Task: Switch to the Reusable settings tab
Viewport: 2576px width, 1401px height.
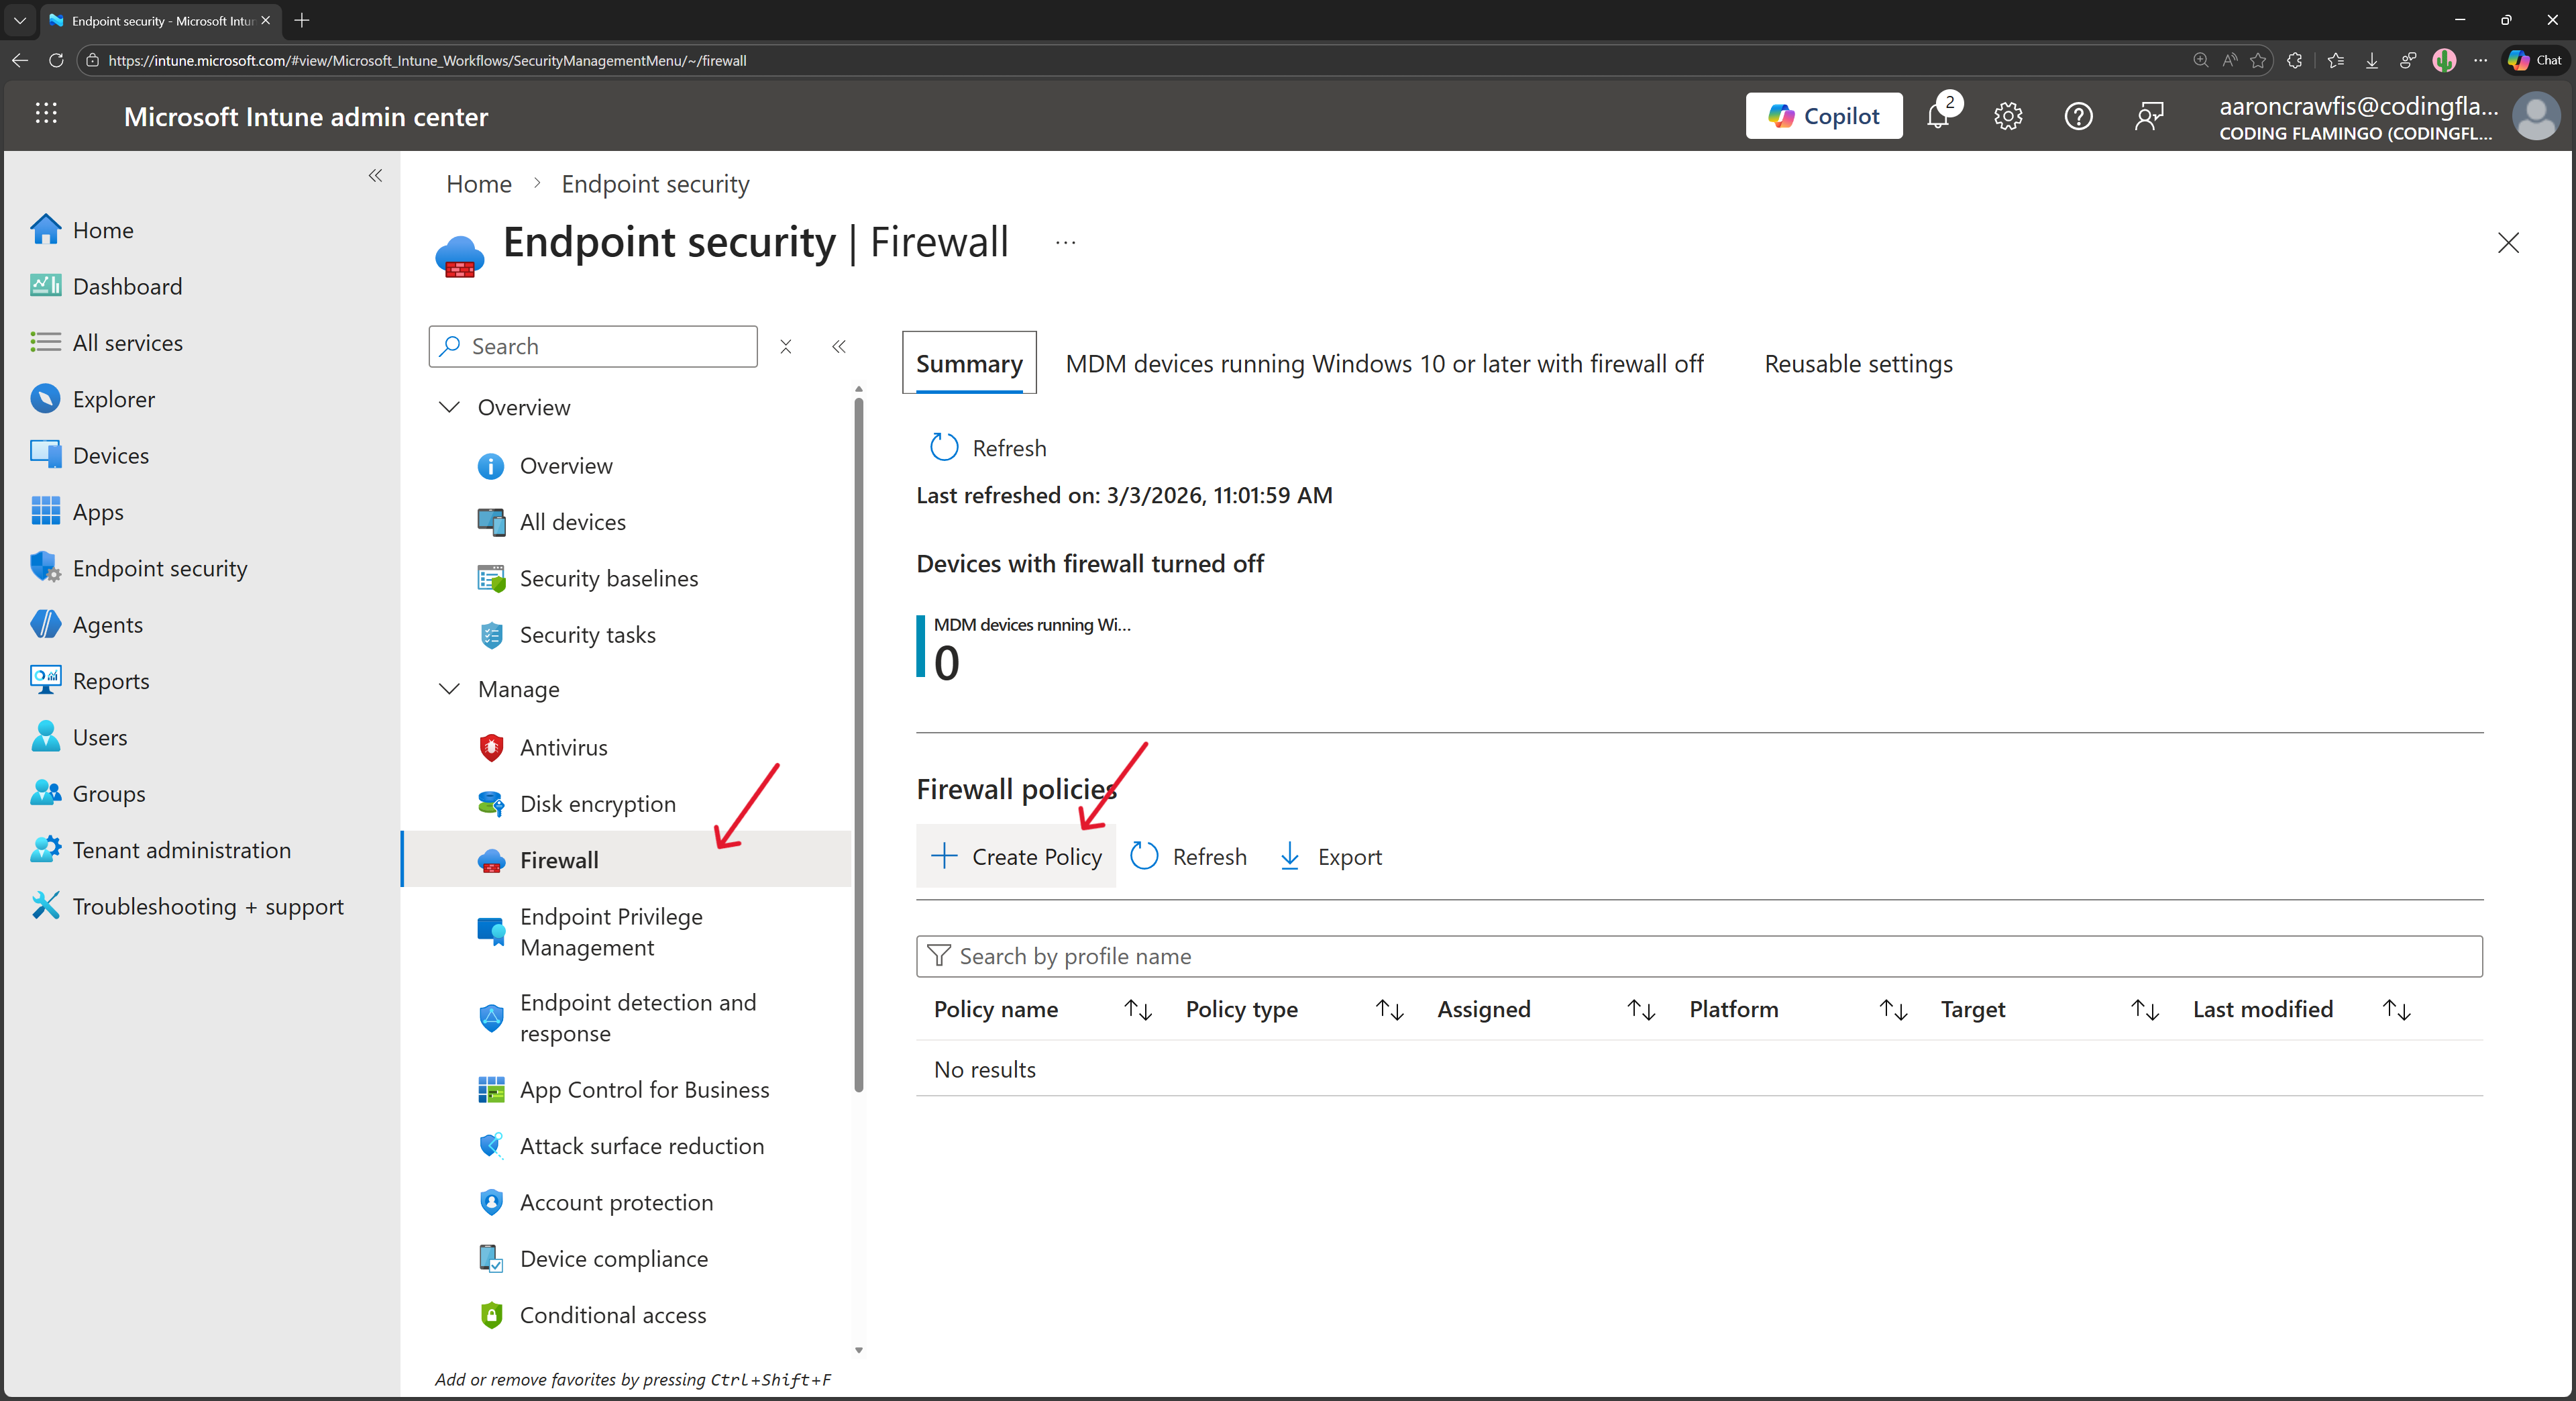Action: pyautogui.click(x=1857, y=363)
